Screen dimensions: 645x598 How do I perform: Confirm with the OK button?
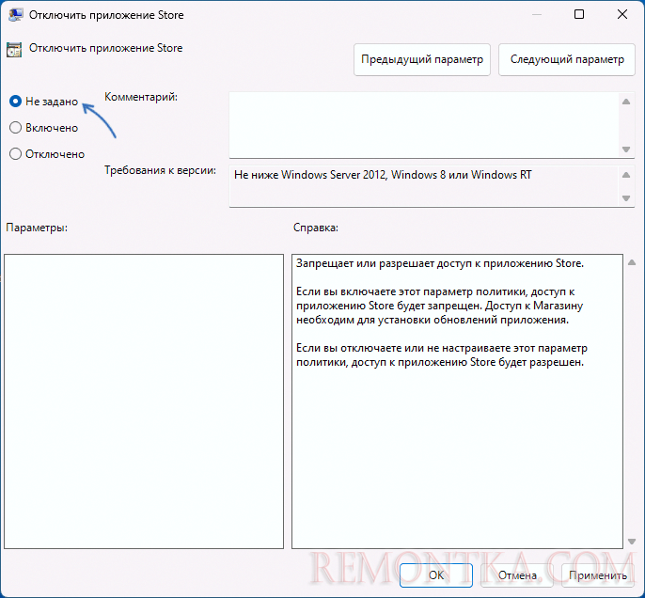click(x=436, y=575)
